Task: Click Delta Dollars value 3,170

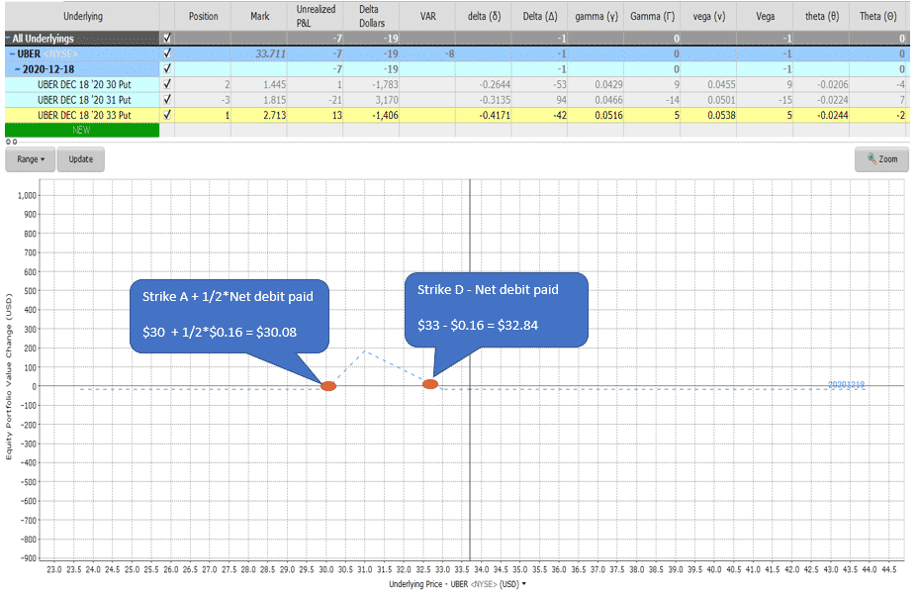Action: click(x=387, y=100)
